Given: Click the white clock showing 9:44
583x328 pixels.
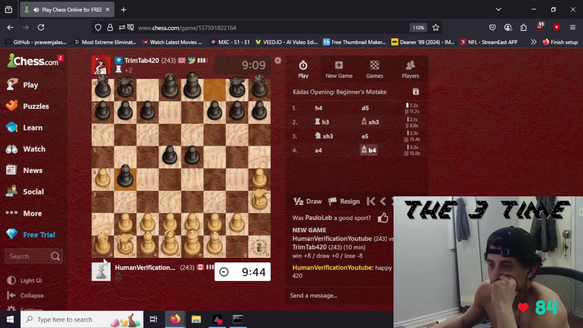Looking at the screenshot, I should pos(242,272).
